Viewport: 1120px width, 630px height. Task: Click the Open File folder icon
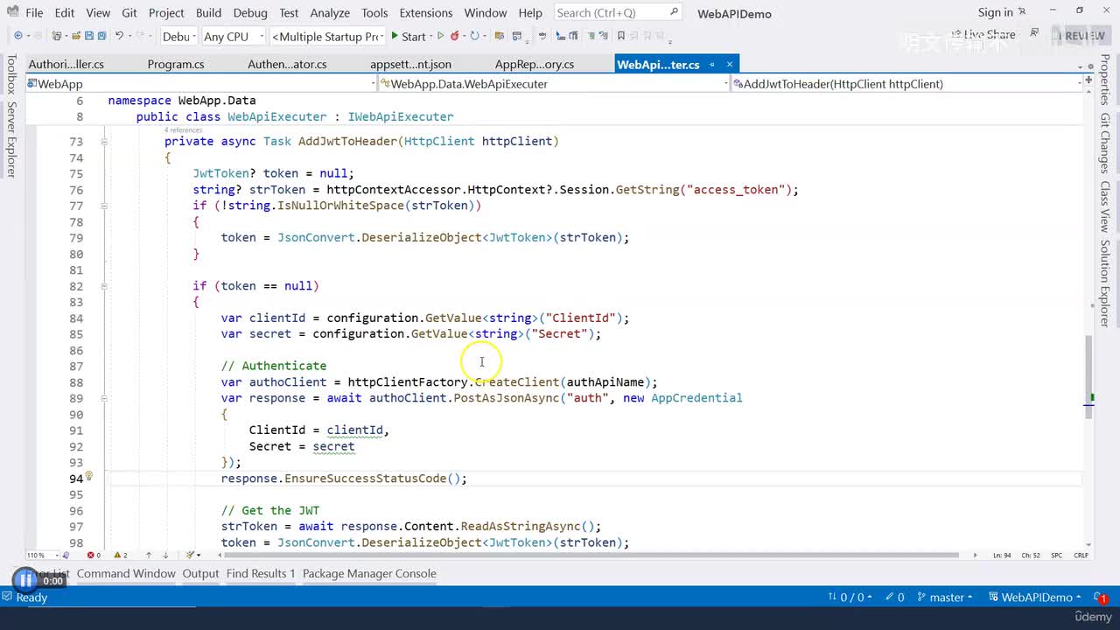click(77, 36)
